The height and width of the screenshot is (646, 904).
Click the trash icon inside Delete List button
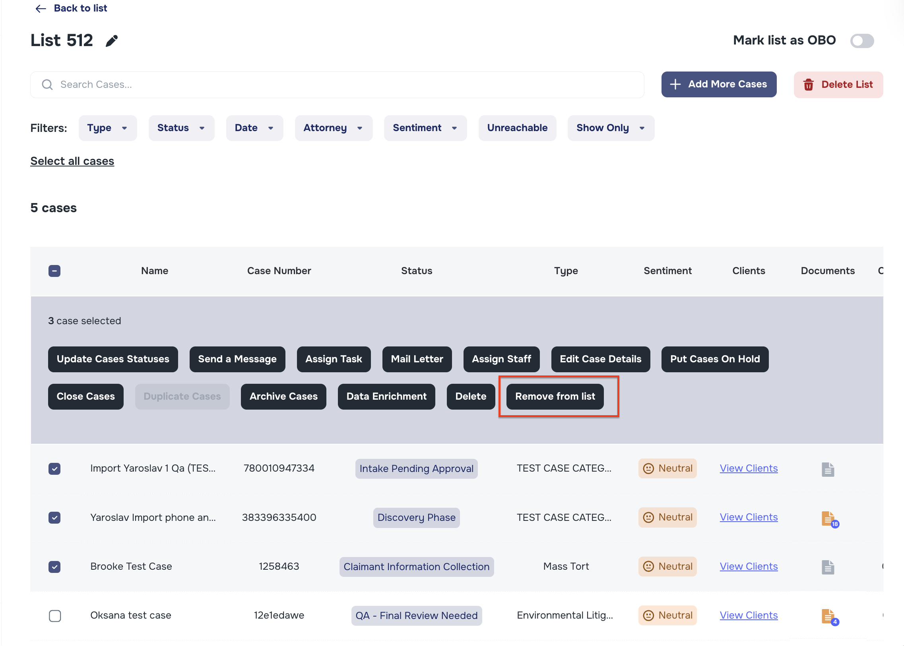pos(809,84)
